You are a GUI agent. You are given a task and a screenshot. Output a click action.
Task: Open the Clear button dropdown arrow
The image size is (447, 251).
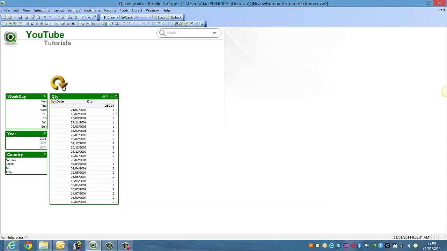tap(117, 17)
